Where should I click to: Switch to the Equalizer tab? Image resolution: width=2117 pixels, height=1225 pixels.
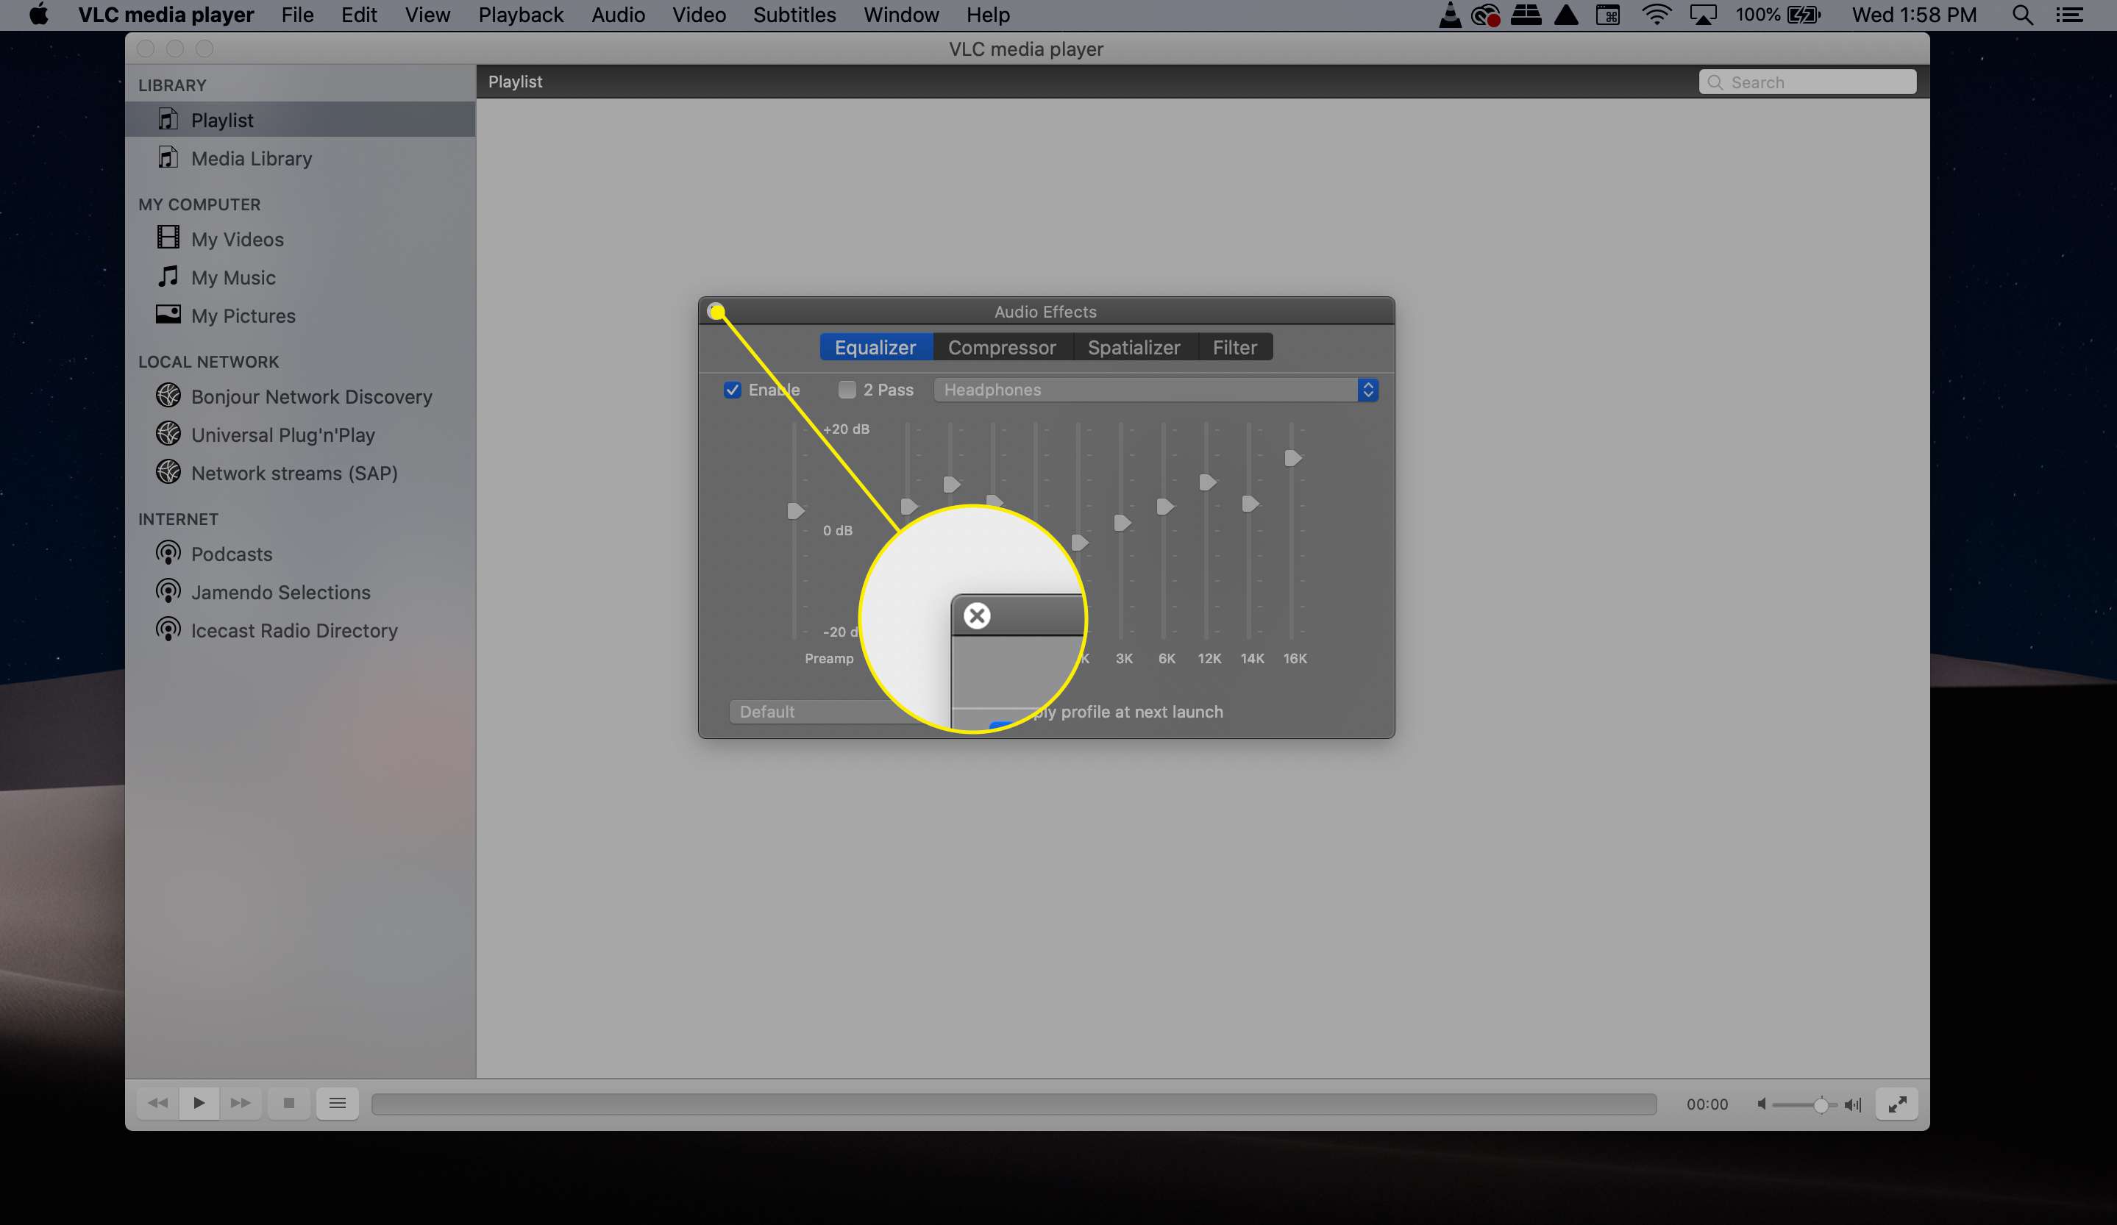875,347
